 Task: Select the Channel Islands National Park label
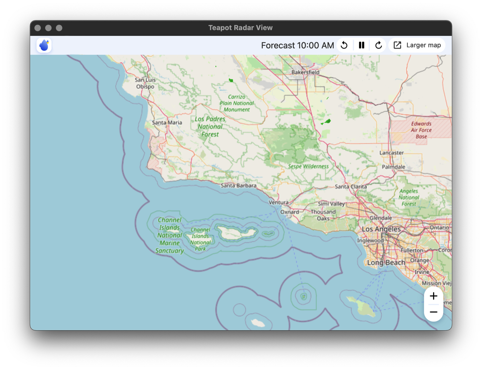(x=201, y=240)
